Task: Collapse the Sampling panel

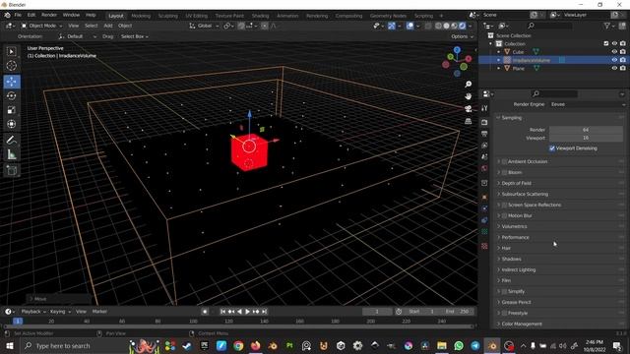Action: pyautogui.click(x=511, y=118)
